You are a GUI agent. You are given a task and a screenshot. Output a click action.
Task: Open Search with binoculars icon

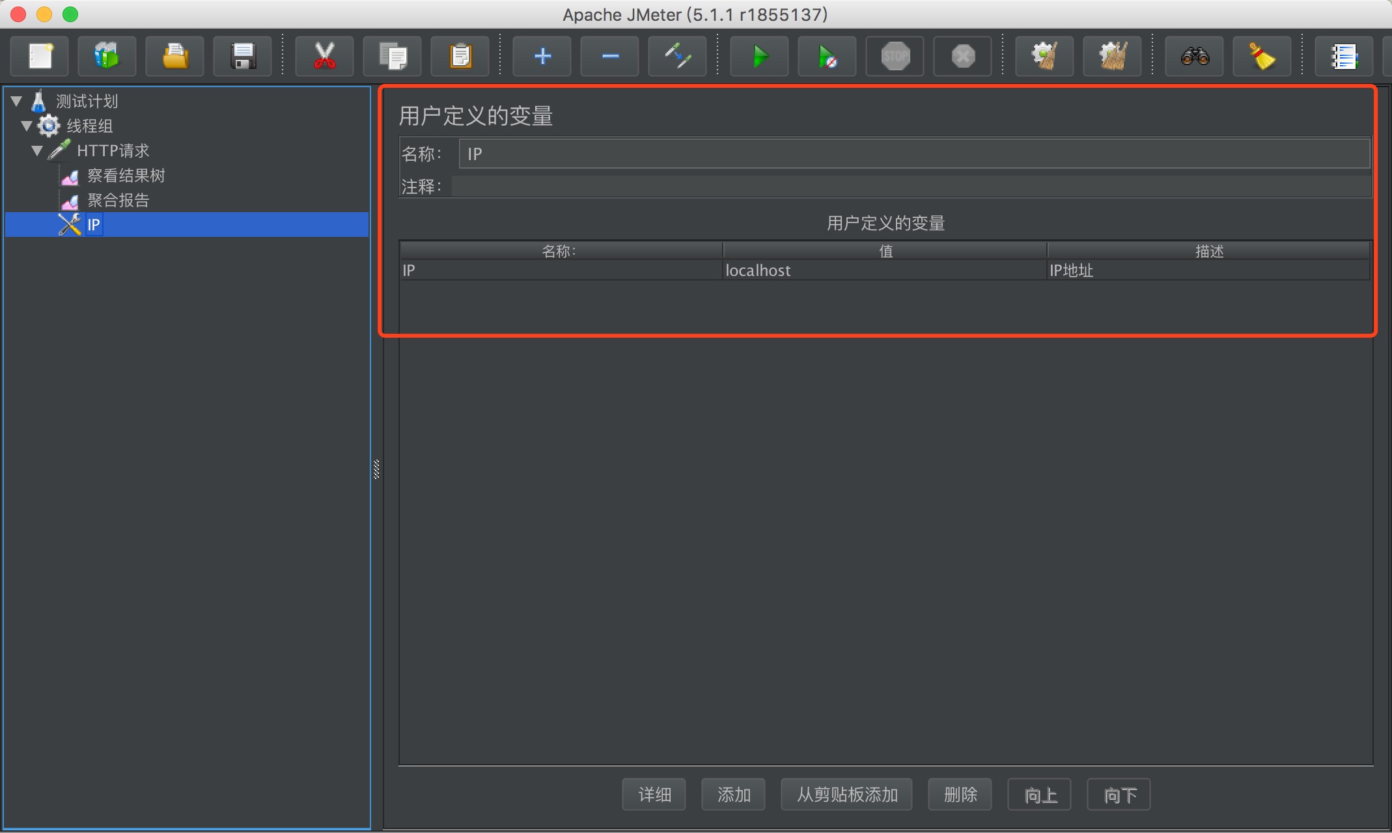[1194, 56]
